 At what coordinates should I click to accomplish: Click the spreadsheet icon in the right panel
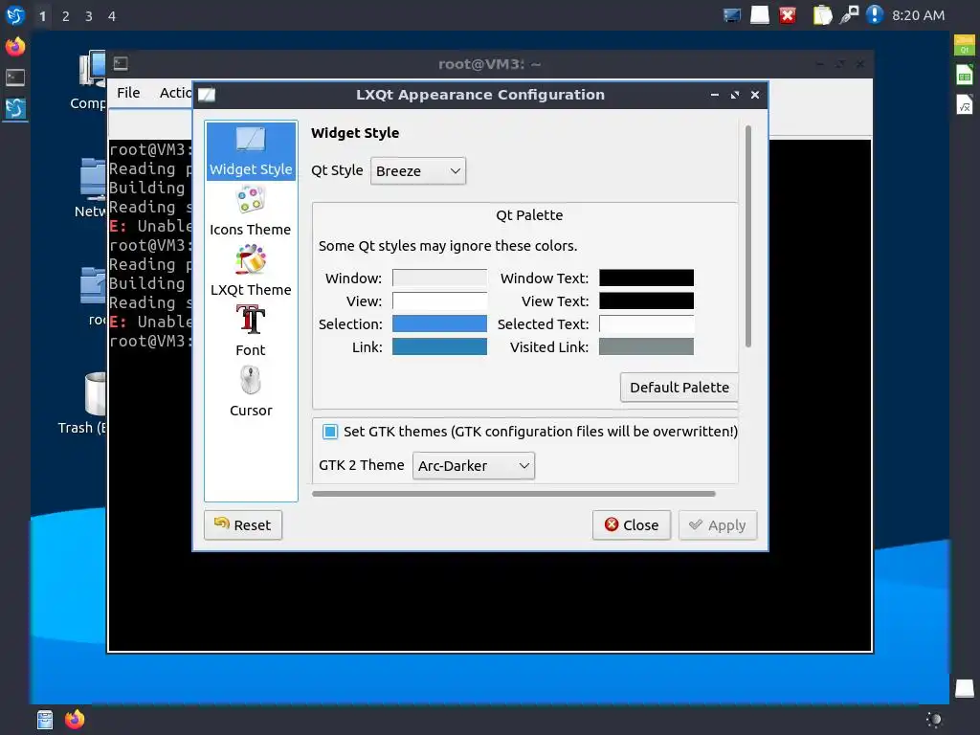pos(965,75)
